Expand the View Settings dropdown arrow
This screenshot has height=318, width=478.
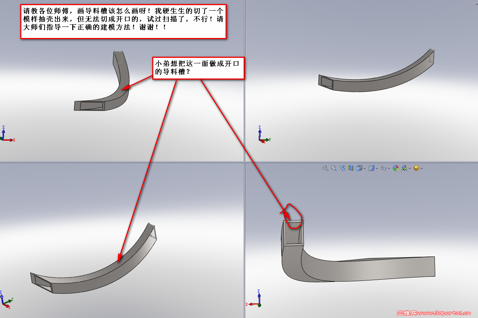(421, 169)
